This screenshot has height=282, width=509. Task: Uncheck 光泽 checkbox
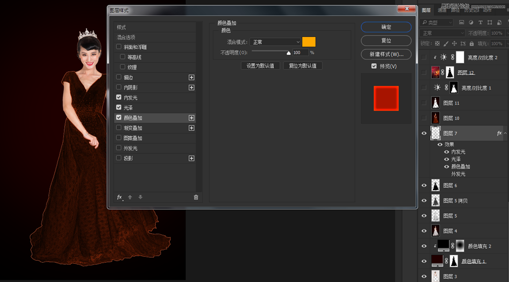119,107
